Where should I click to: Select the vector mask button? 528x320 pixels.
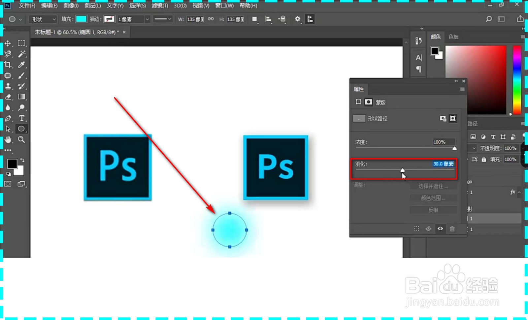(453, 118)
